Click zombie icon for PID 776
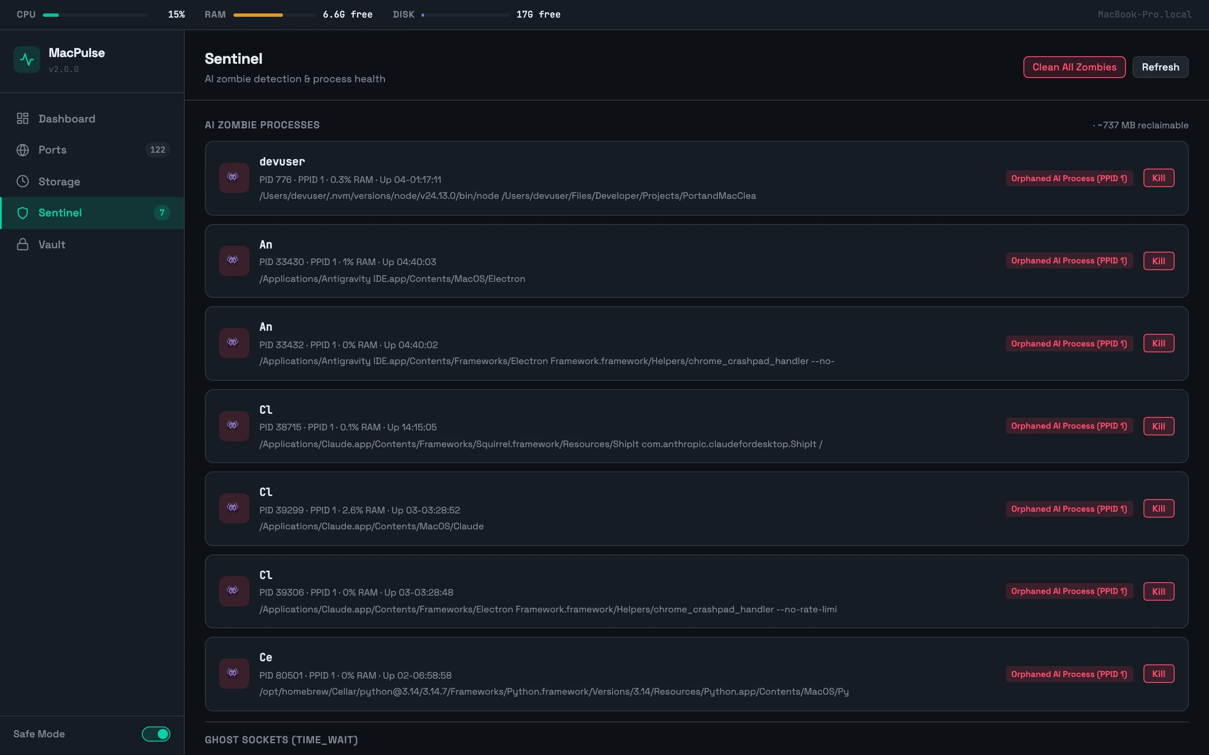1209x755 pixels. 234,178
